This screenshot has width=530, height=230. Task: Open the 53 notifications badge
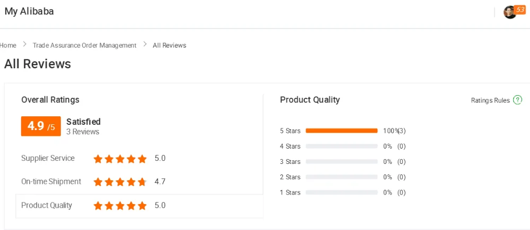click(520, 10)
